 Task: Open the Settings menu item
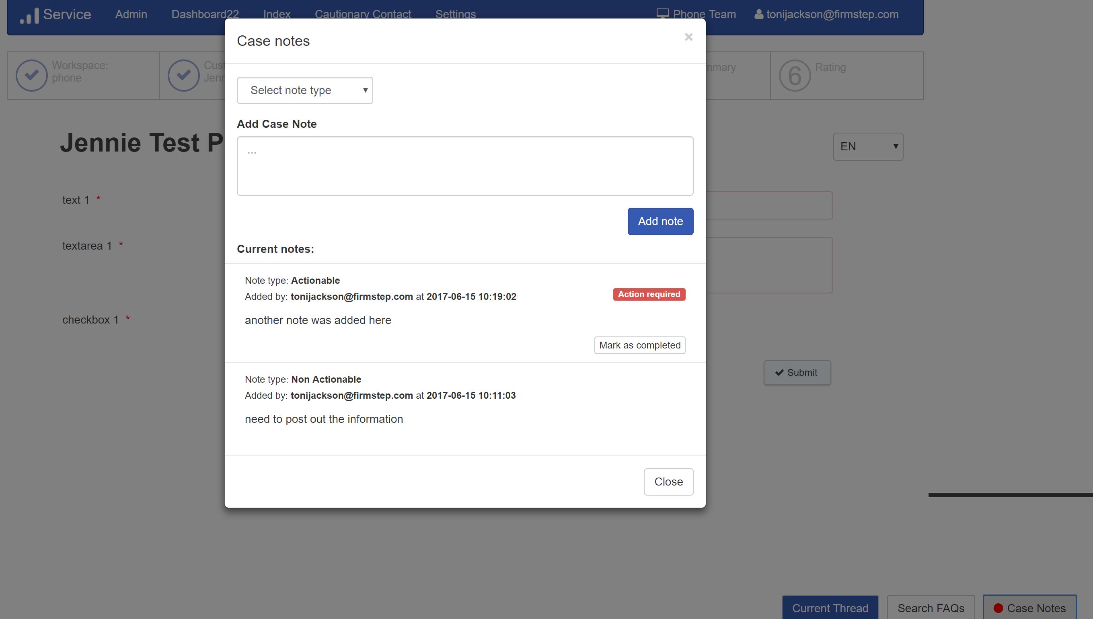[456, 14]
